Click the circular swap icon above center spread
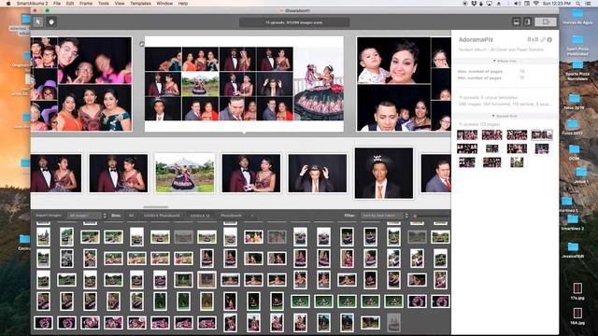Image resolution: width=598 pixels, height=336 pixels. (141, 44)
